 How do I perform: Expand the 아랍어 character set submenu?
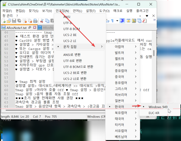[x=122, y=47]
